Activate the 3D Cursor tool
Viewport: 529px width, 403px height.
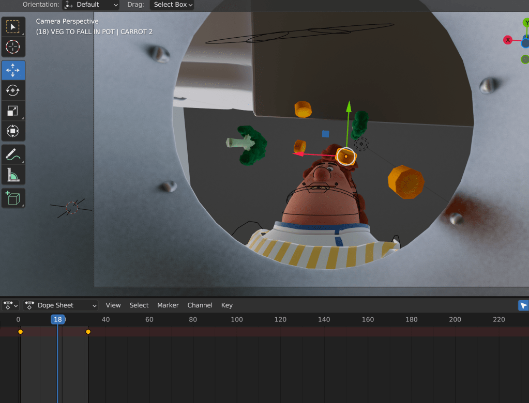pyautogui.click(x=13, y=47)
